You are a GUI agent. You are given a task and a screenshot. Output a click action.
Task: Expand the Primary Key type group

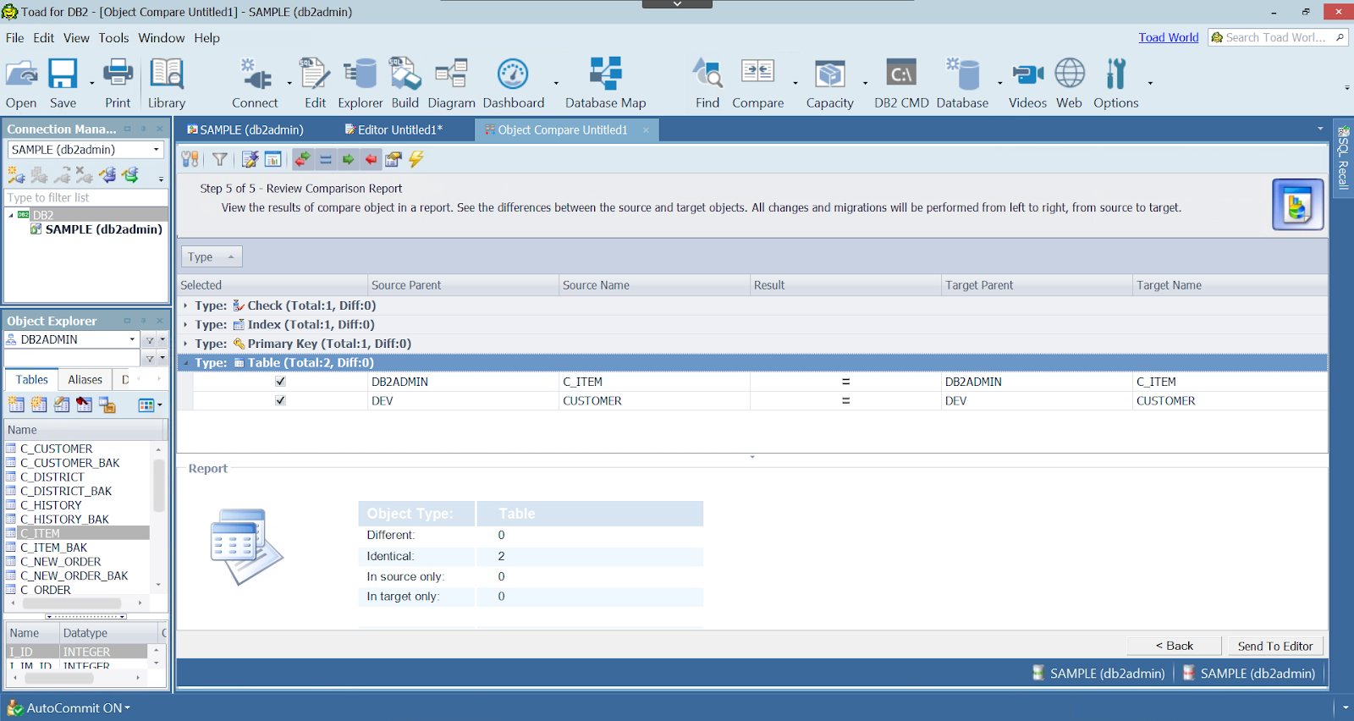click(185, 344)
